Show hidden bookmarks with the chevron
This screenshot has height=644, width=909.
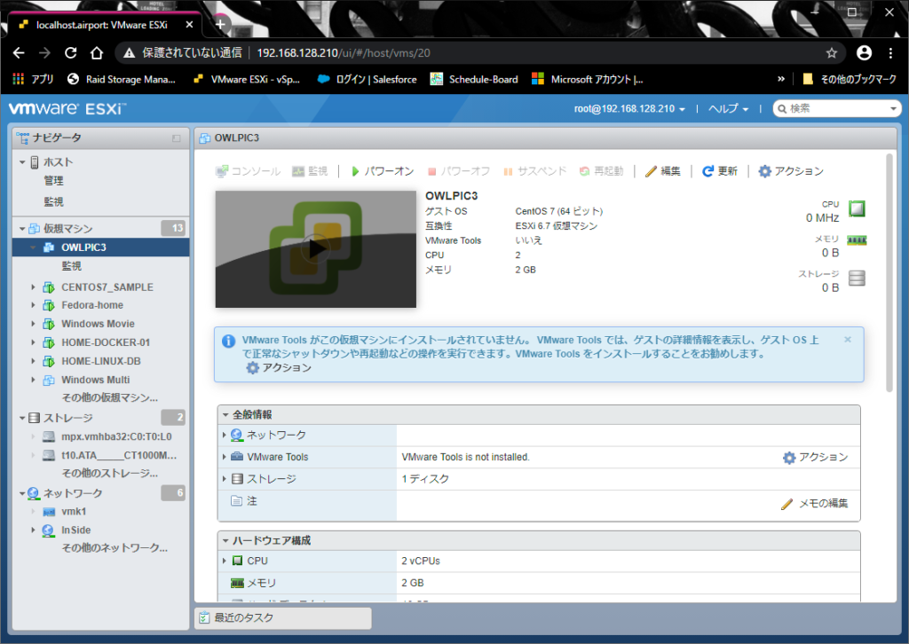(781, 79)
